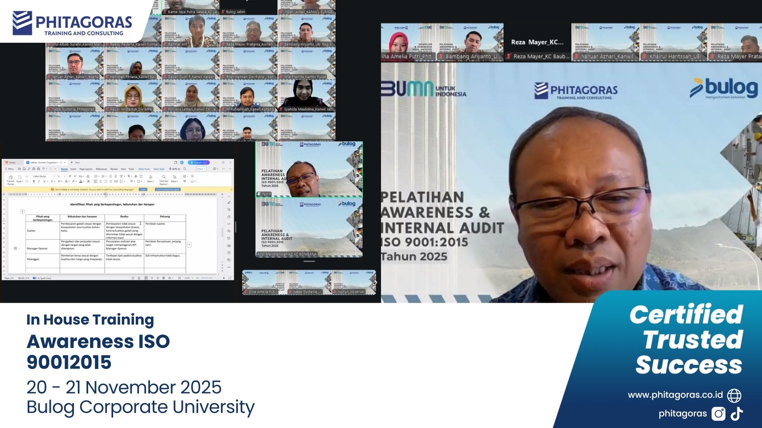Open Find and Replace tool
Screen dimensions: 762x428
pos(164,179)
